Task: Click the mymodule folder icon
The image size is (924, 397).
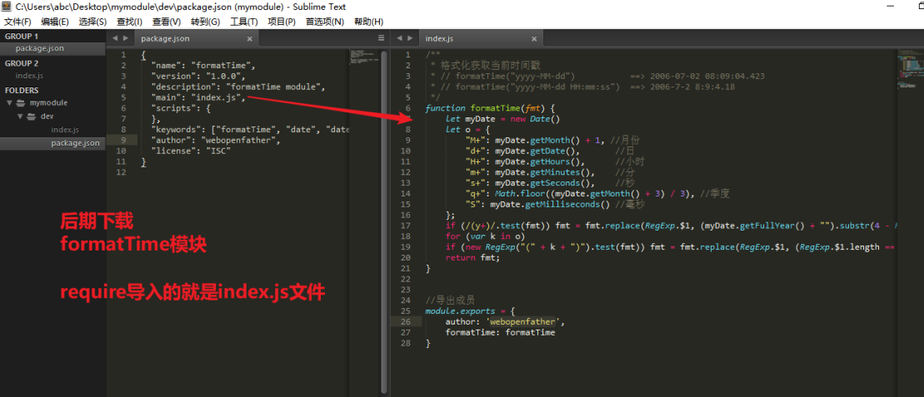Action: [x=21, y=102]
